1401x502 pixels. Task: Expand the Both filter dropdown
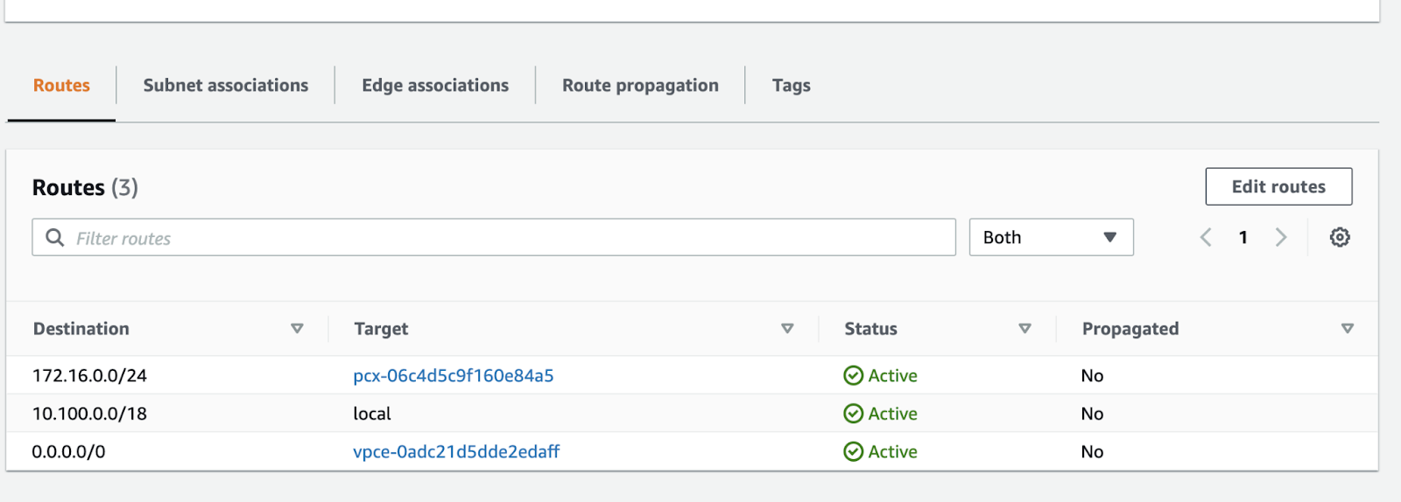pos(1051,237)
